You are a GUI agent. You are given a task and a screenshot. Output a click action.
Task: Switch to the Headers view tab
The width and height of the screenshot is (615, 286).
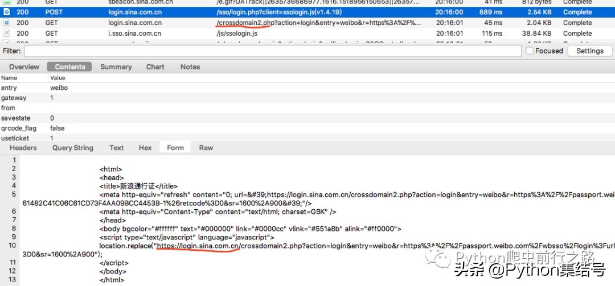point(23,148)
